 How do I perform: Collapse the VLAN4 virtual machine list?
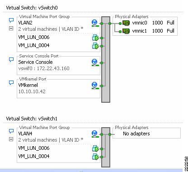click(11, 139)
